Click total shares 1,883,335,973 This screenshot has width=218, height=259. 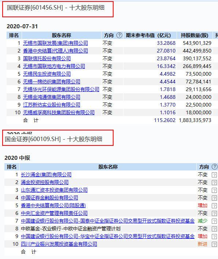[195, 120]
